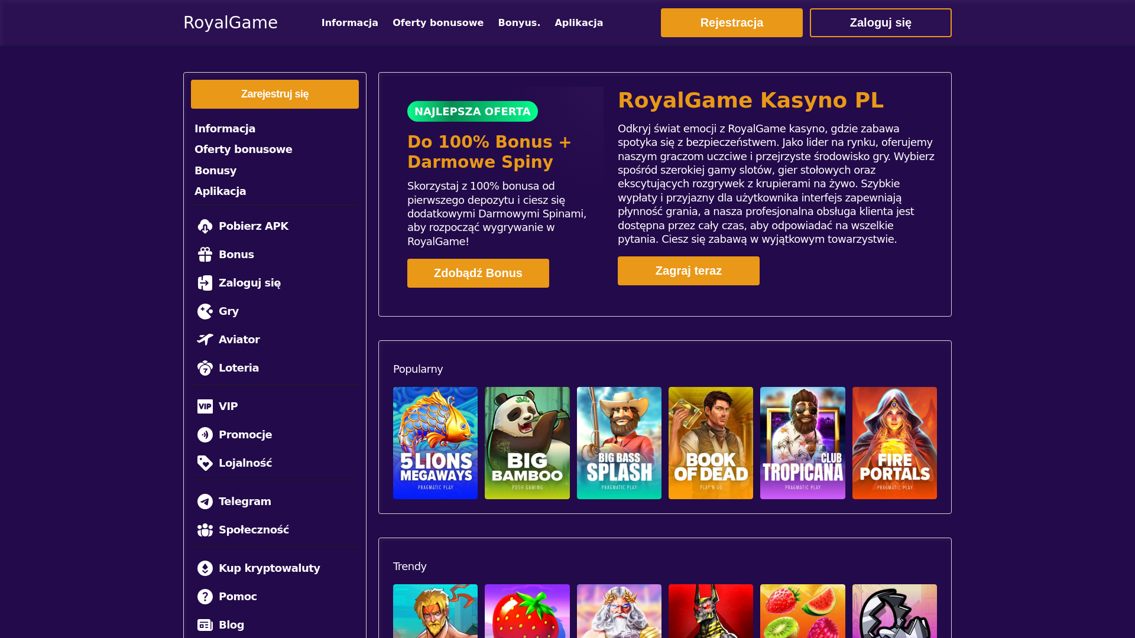Open the Book of Dead game thumbnail
The image size is (1135, 638).
[x=711, y=443]
